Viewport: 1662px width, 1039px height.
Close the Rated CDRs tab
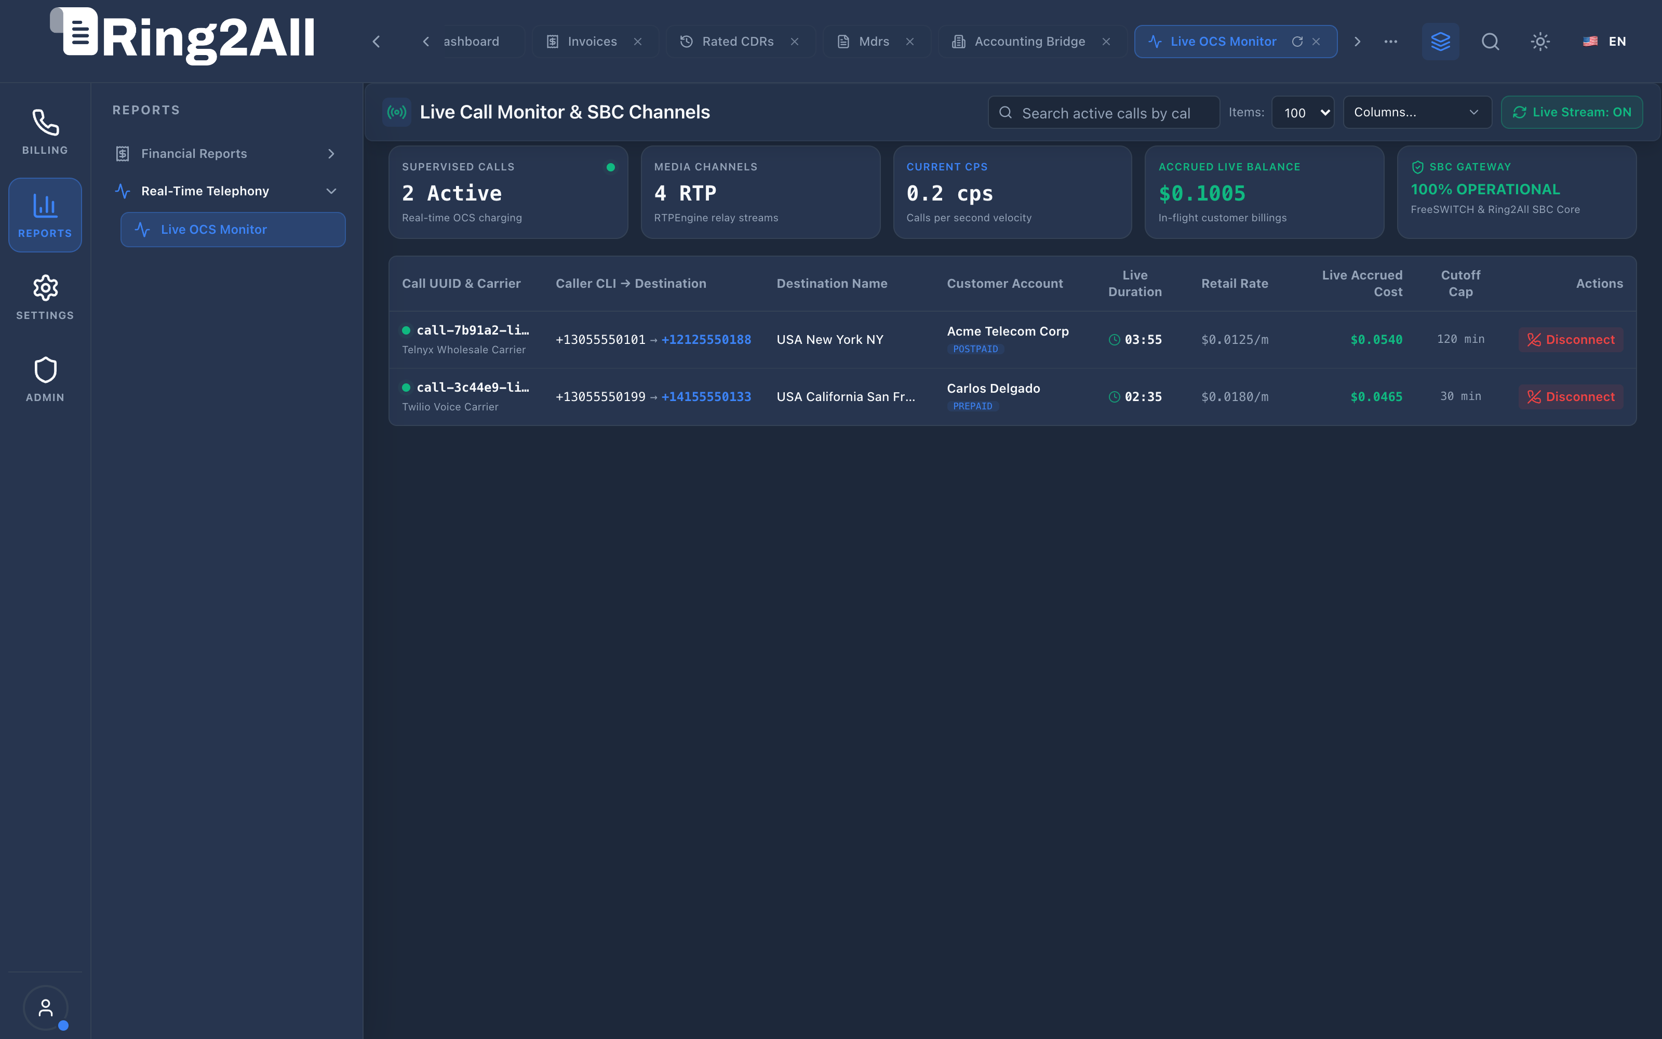click(794, 41)
